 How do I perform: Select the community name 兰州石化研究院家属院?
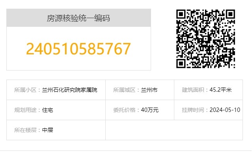tap(69, 90)
